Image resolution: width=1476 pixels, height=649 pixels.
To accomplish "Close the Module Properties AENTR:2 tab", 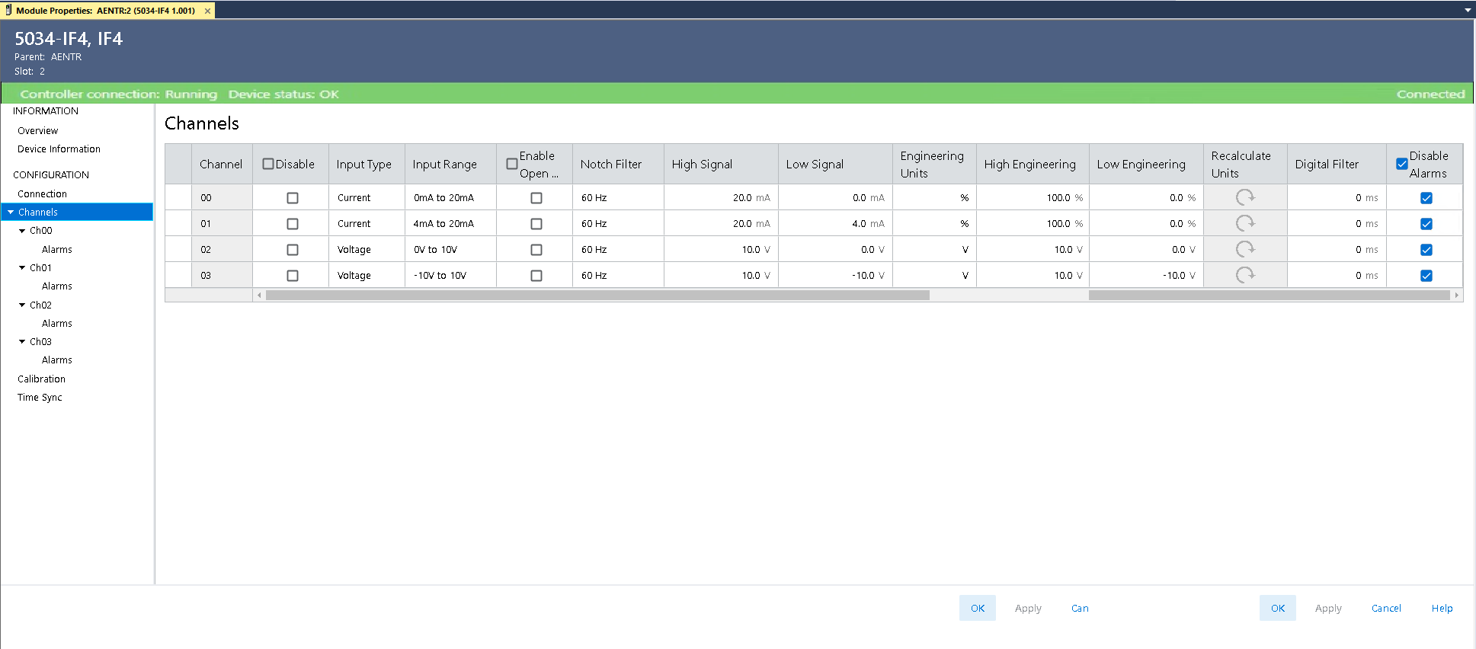I will (207, 11).
